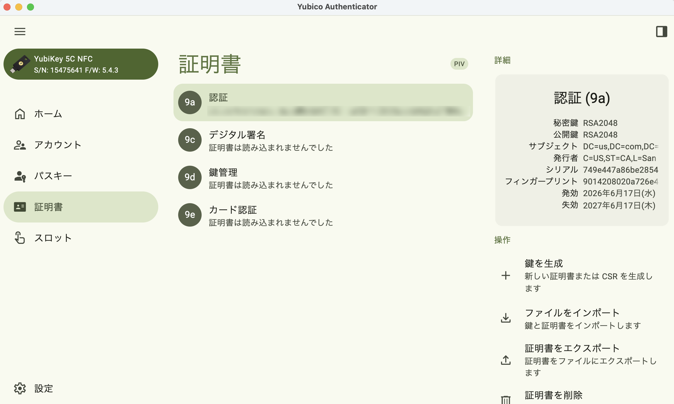
Task: Click the 失効 2027年6月17日(木) date
Action: [619, 205]
